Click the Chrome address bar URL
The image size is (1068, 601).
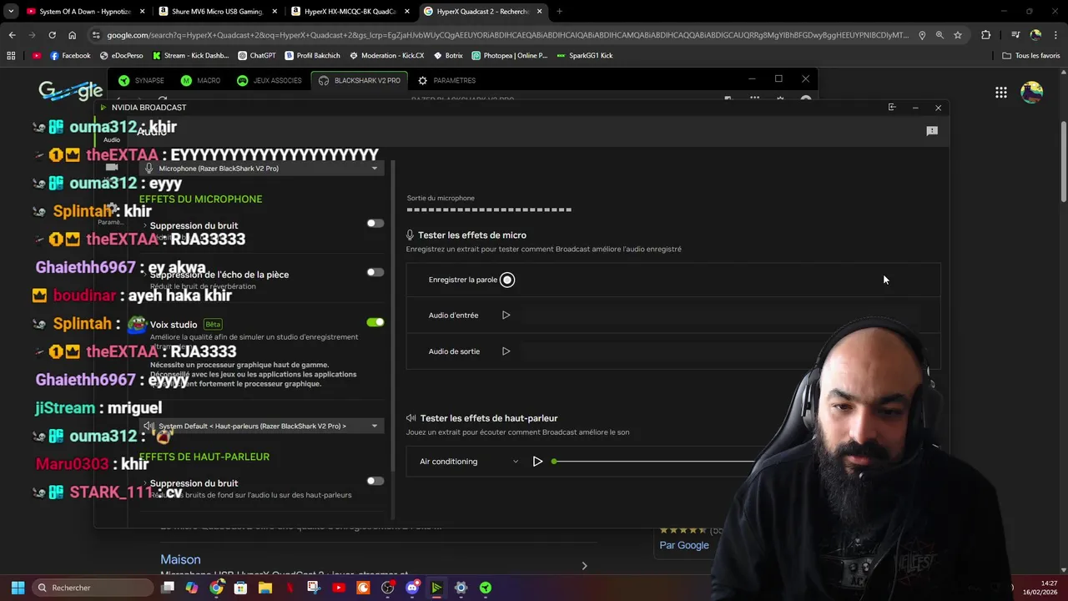(x=507, y=35)
